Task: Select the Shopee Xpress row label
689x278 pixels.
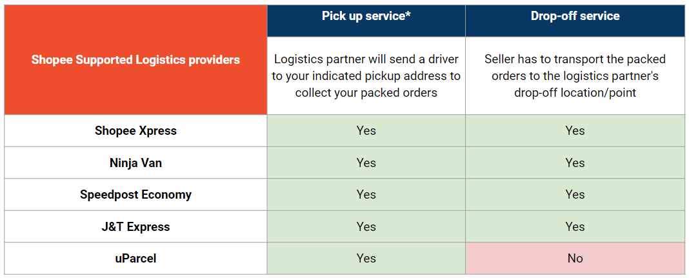Action: [x=135, y=131]
